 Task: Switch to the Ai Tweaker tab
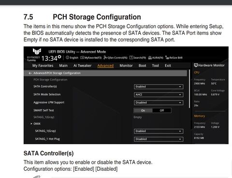[x=82, y=66]
